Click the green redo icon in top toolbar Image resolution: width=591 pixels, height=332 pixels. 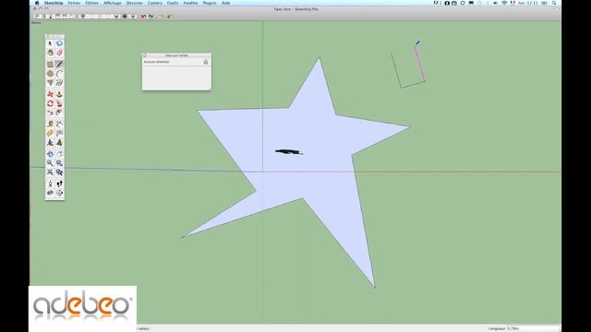151,17
